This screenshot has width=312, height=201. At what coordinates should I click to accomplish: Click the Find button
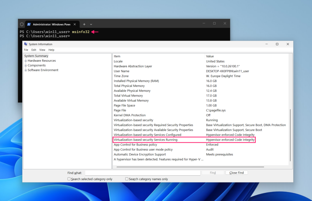(213, 173)
